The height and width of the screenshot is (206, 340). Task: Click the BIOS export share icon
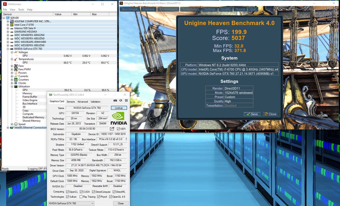point(112,129)
